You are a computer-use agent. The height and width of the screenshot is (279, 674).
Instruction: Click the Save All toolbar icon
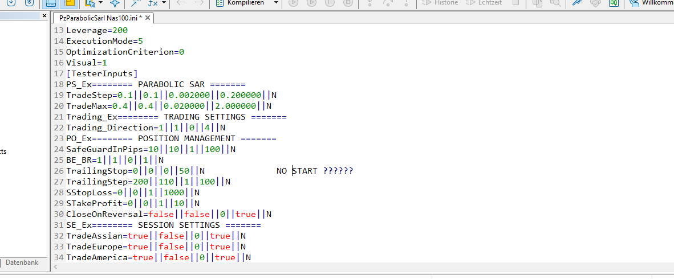[29, 2]
